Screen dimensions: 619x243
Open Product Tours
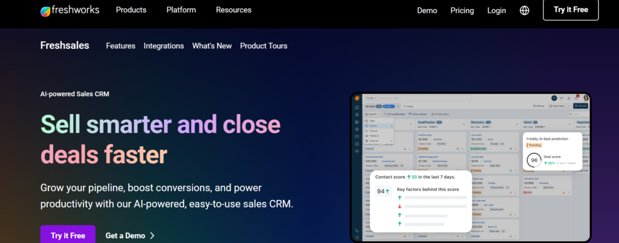tap(264, 46)
